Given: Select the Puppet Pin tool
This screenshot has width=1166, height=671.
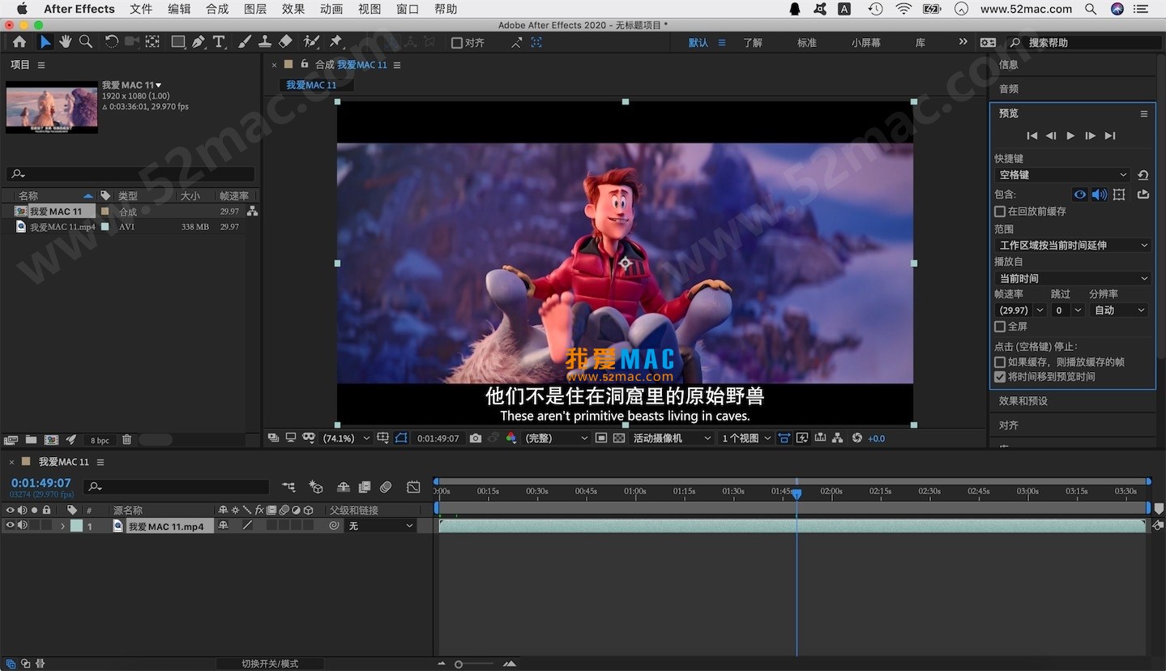Looking at the screenshot, I should (x=335, y=42).
